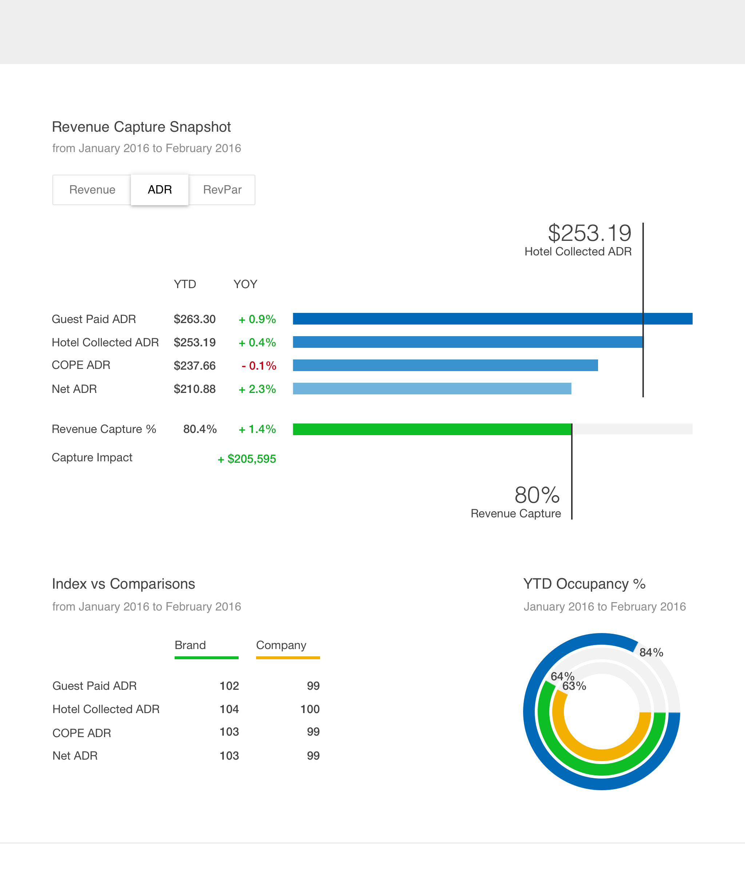Click the yellow Company underline swatch
Viewport: 745px width, 895px height.
pos(288,658)
